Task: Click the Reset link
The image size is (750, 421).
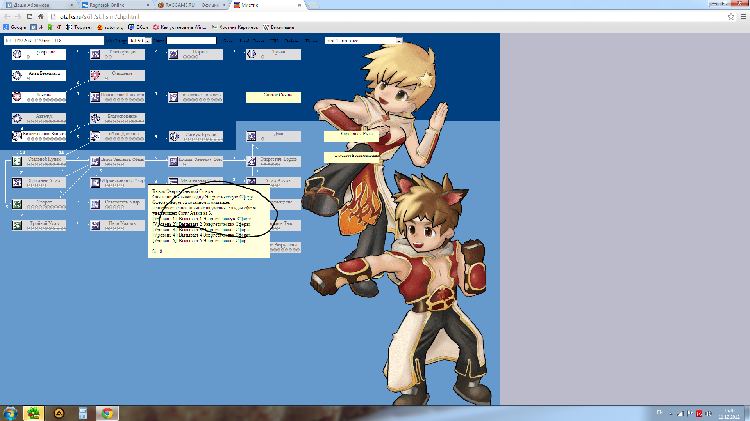Action: point(258,41)
